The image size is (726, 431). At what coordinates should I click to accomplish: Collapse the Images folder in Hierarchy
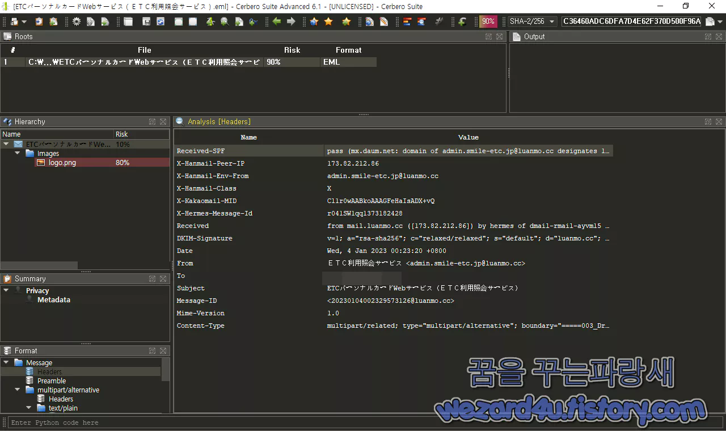tap(18, 153)
